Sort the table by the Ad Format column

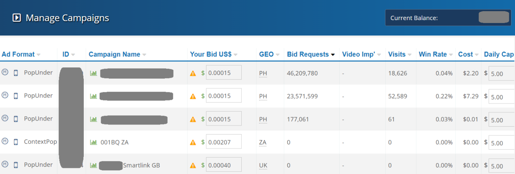tap(21, 54)
